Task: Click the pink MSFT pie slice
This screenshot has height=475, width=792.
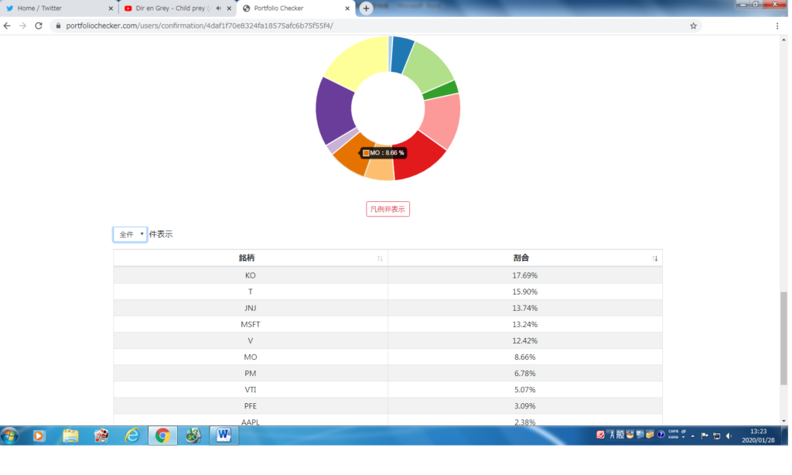Action: (441, 120)
